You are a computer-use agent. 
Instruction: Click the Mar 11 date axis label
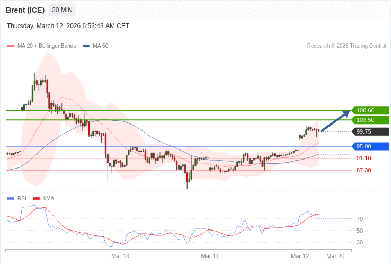[210, 256]
